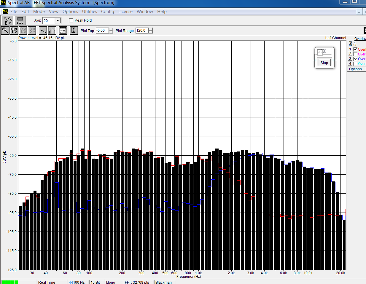The width and height of the screenshot is (366, 284).
Task: Click the SpectraLAB title bar icon
Action: 3,3
